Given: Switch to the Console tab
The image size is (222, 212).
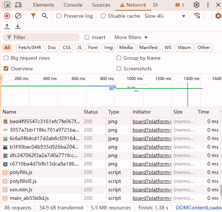Looking at the screenshot, I should (x=73, y=5).
